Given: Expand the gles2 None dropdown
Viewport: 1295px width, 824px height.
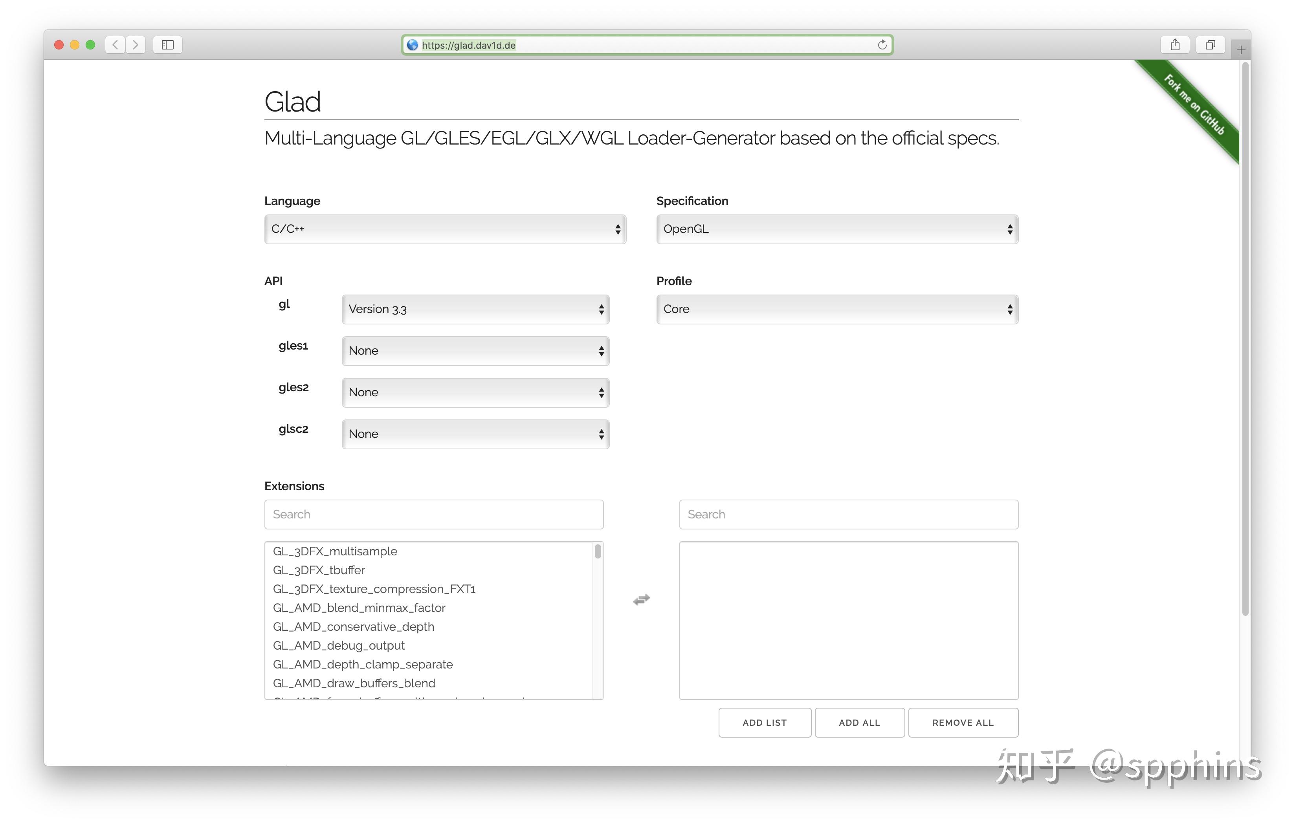Looking at the screenshot, I should click(x=475, y=392).
